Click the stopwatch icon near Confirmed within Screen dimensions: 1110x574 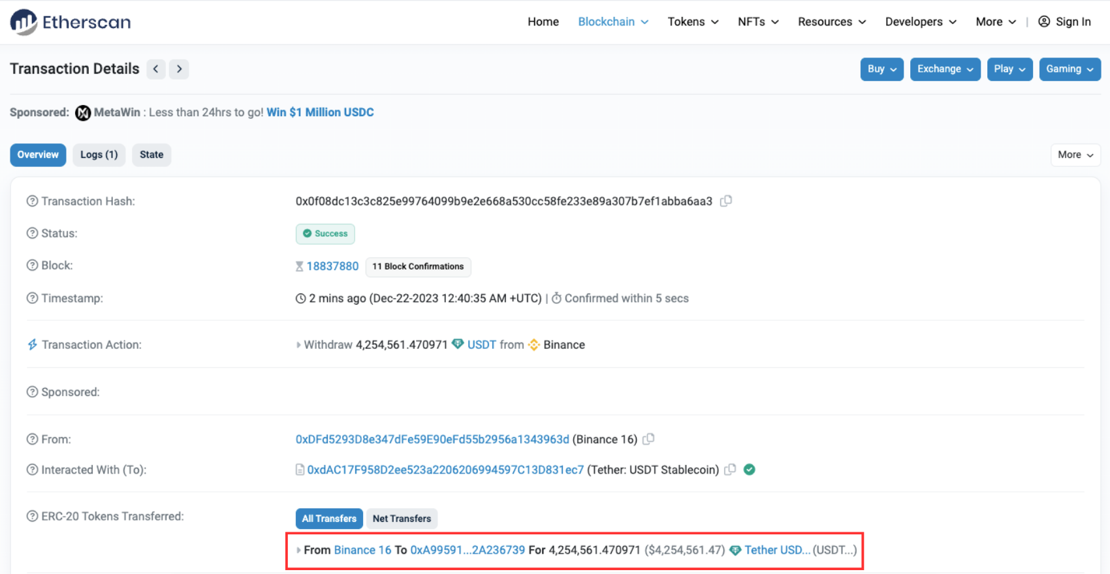[x=556, y=298]
